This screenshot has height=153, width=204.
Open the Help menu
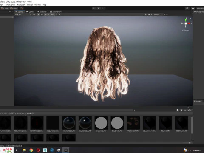[45, 5]
